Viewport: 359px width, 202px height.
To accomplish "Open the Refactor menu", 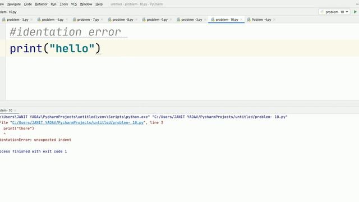I will click(x=41, y=4).
